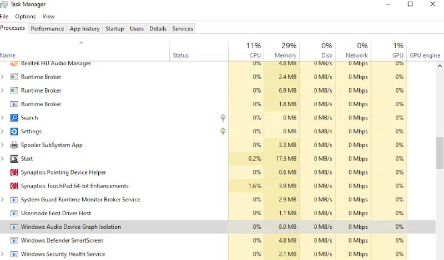Image resolution: width=444 pixels, height=260 pixels.
Task: Click the Start process icon
Action: (14, 159)
